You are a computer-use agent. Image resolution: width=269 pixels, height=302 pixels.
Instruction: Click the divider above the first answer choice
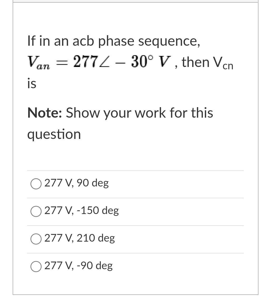point(135,170)
